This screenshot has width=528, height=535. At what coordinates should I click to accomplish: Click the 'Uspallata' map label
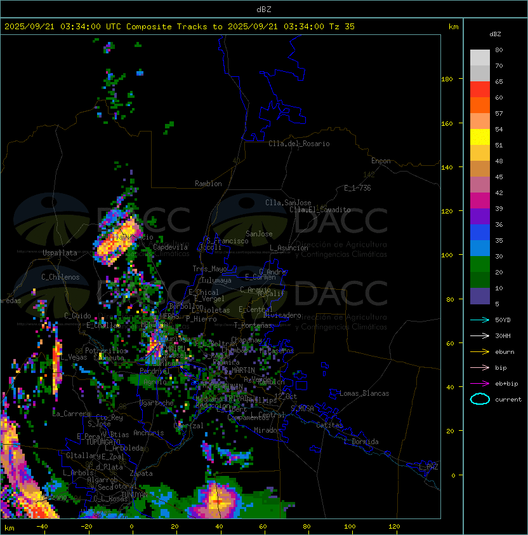60,253
